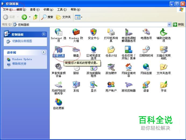Expand the address bar dropdown

[x=169, y=24]
